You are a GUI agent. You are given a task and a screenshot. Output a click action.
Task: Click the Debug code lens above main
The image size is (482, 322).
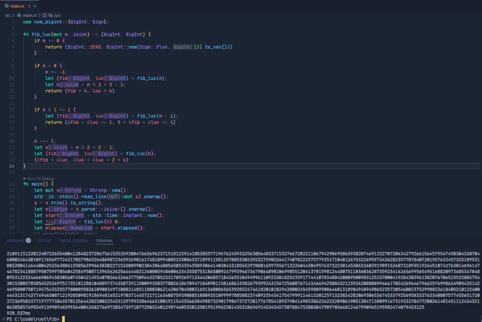click(48, 179)
